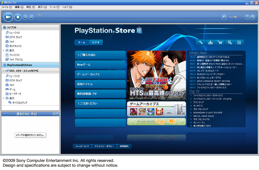Open まいにちいっしょ ポータブル in What's New
This screenshot has width=259, height=170.
pyautogui.click(x=209, y=77)
